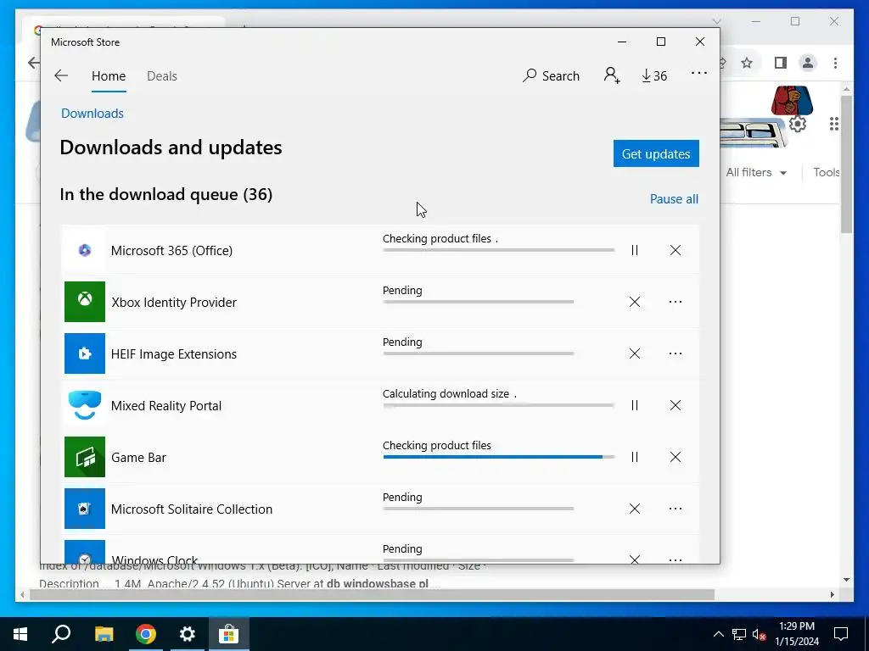
Task: Pause the Microsoft 365 (Office) download
Action: pos(635,250)
